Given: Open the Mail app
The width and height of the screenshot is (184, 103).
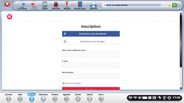Looking at the screenshot, I should click(x=20, y=97).
